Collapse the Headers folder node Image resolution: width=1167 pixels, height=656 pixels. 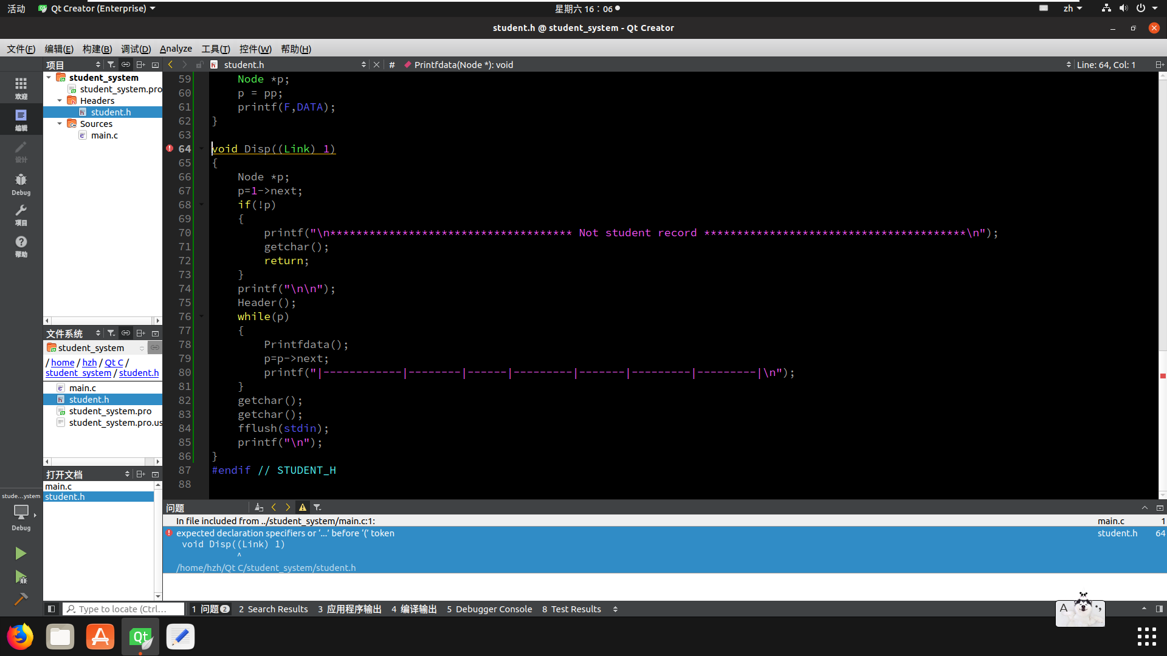click(x=60, y=100)
